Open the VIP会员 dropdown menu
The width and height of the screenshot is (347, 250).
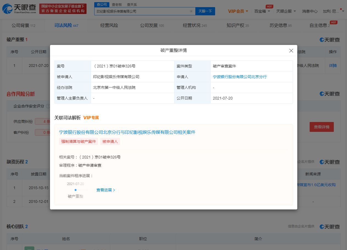[238, 11]
